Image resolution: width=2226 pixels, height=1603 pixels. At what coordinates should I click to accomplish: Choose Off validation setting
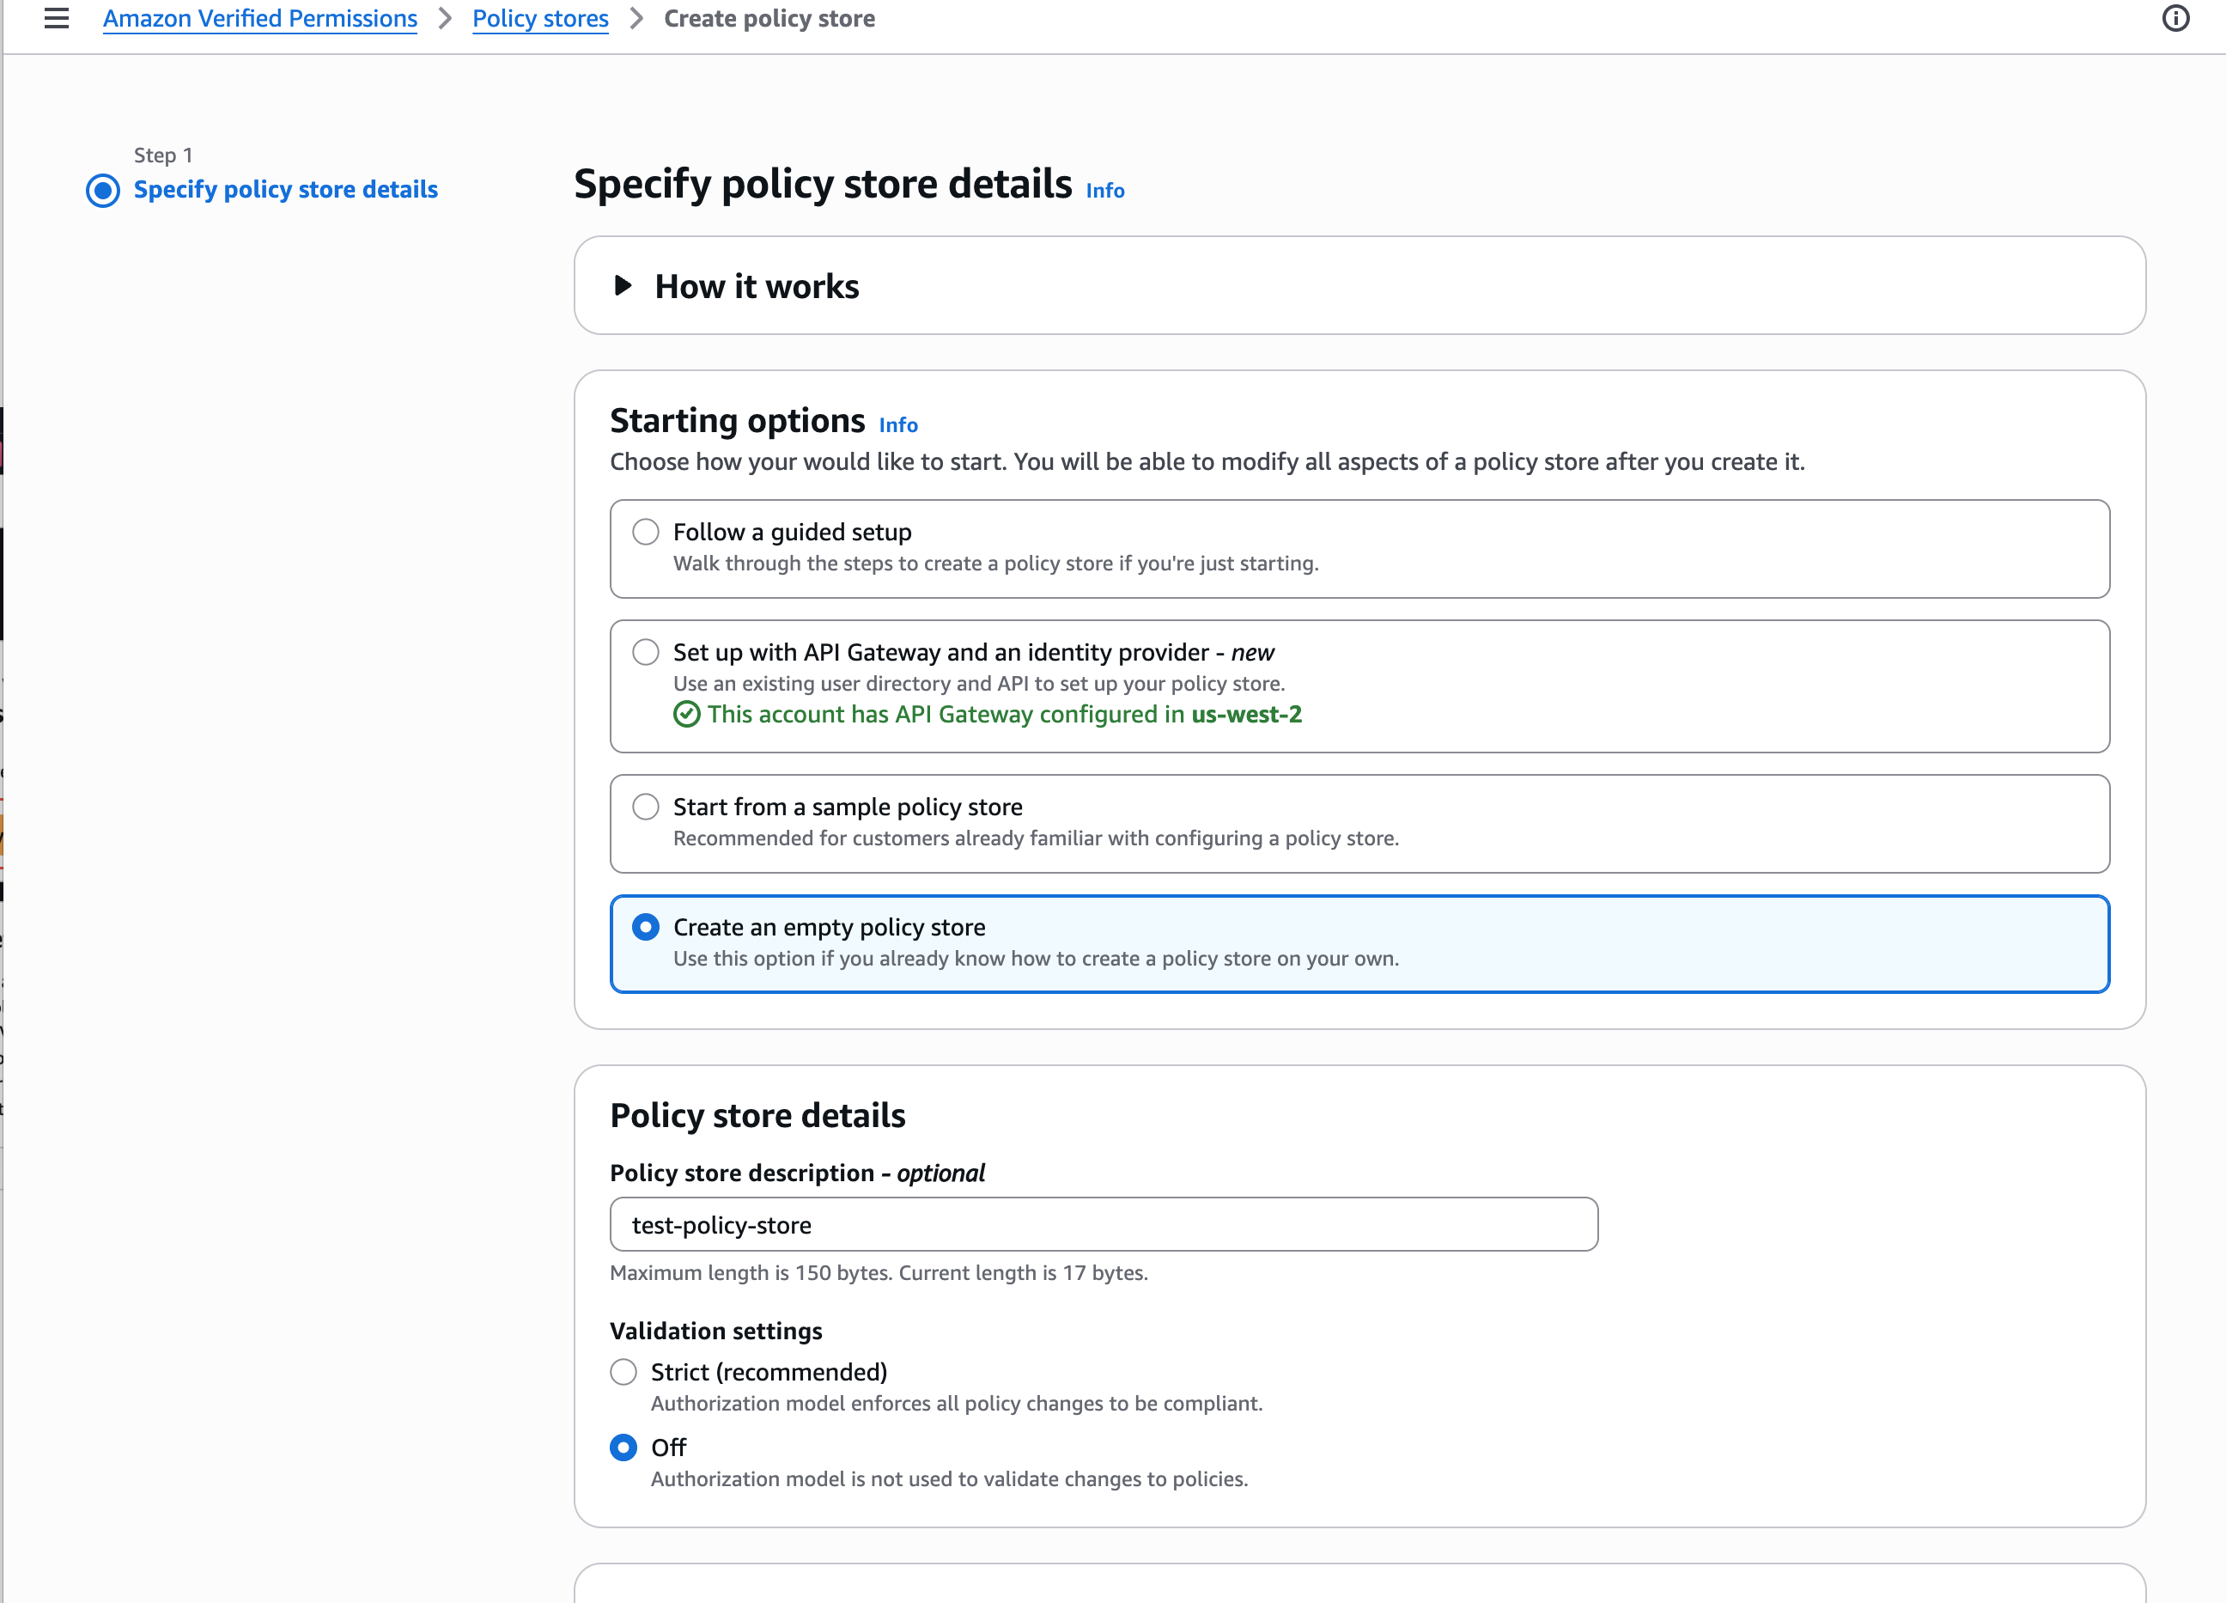click(x=623, y=1447)
